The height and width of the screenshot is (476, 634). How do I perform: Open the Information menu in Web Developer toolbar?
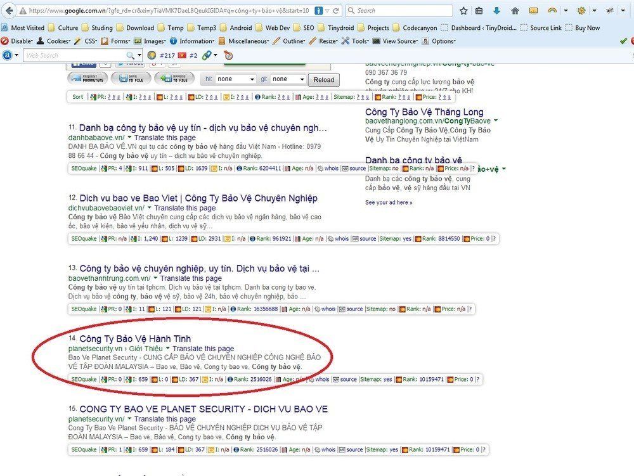click(x=193, y=41)
